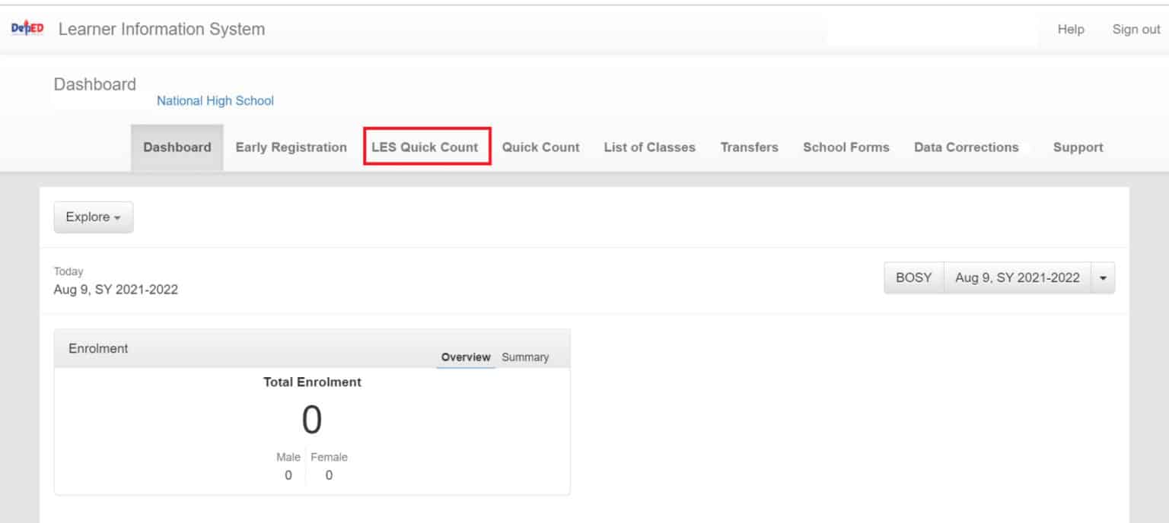Open the Data Corrections tab
Image resolution: width=1169 pixels, height=523 pixels.
point(966,147)
